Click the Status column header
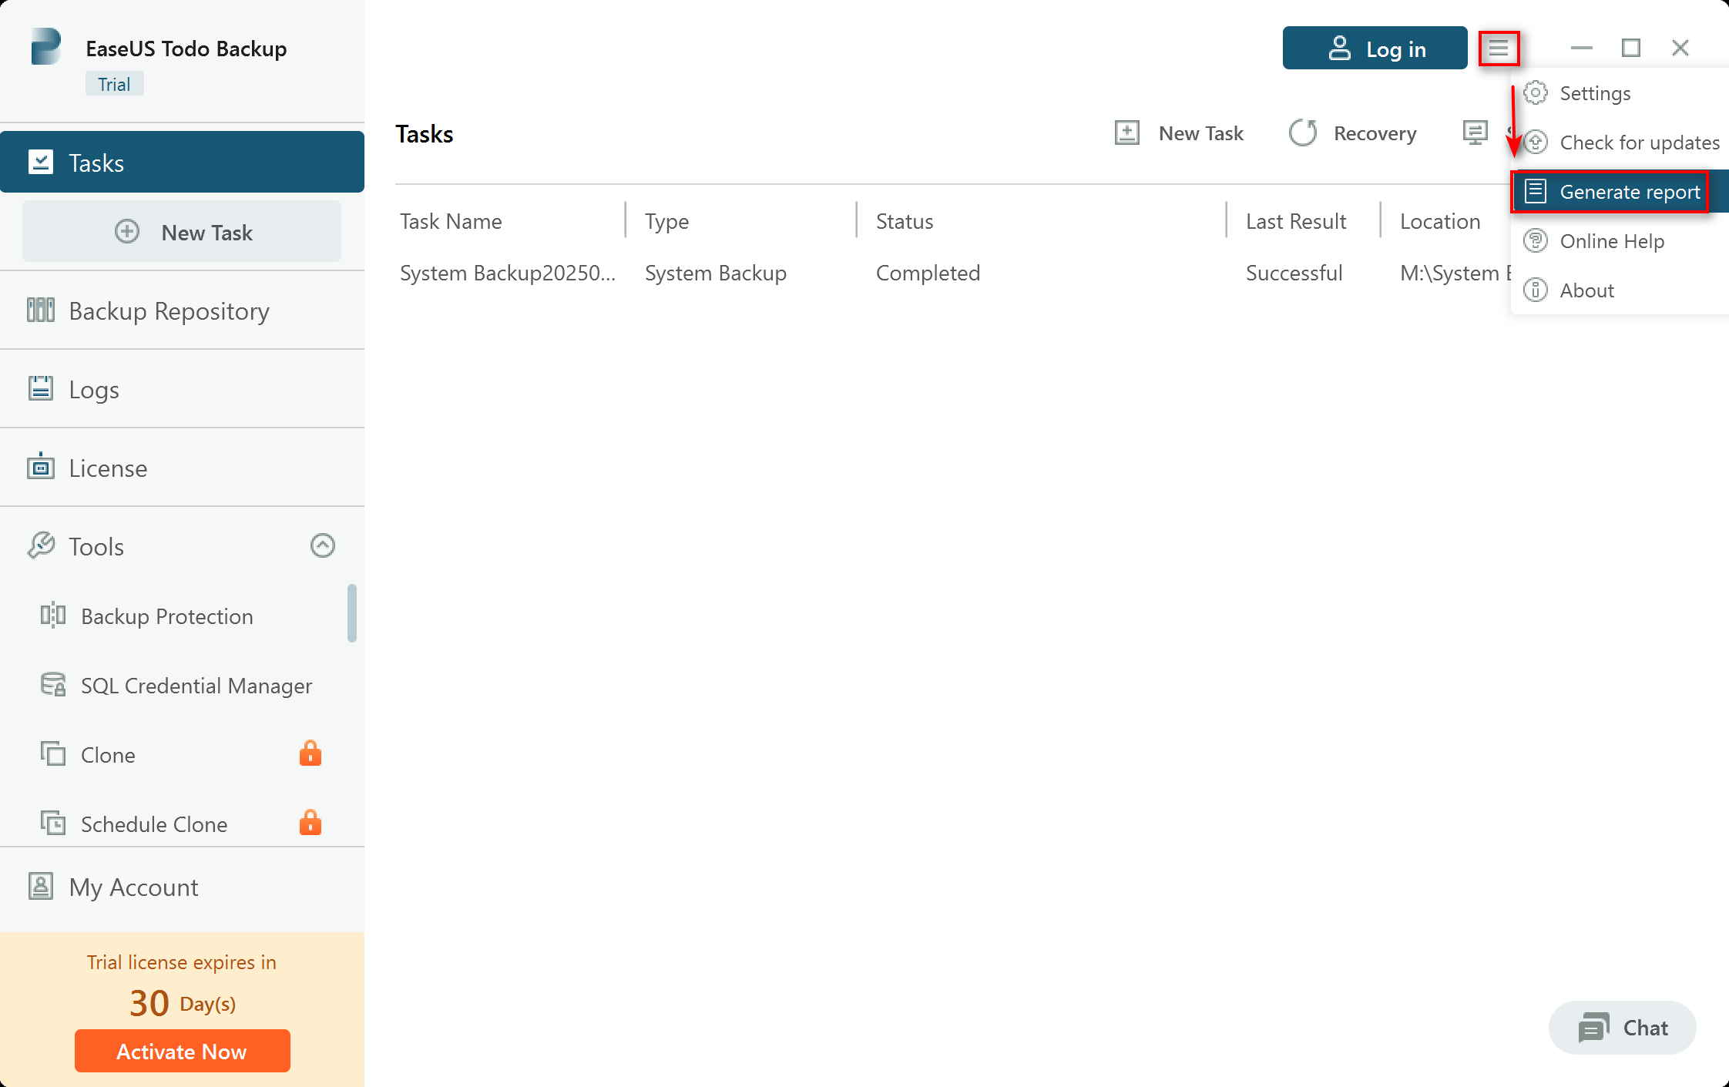Image resolution: width=1729 pixels, height=1087 pixels. click(x=905, y=221)
